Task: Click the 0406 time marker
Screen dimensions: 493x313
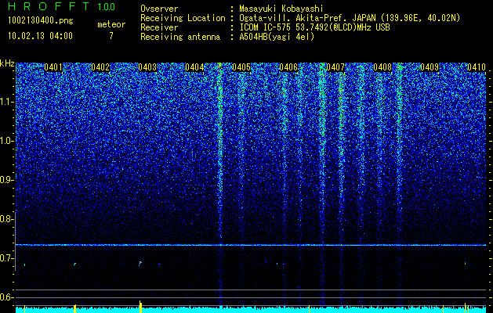Action: (x=288, y=67)
